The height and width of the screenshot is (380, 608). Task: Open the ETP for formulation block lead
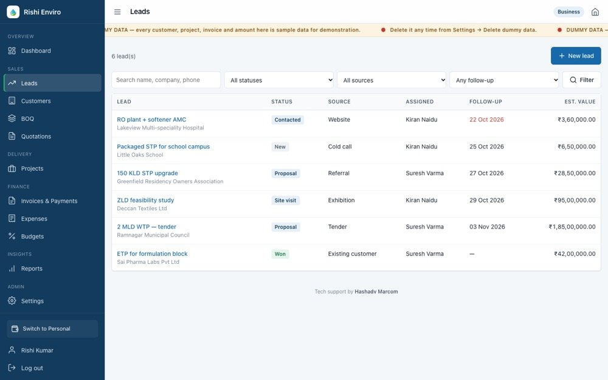click(153, 254)
